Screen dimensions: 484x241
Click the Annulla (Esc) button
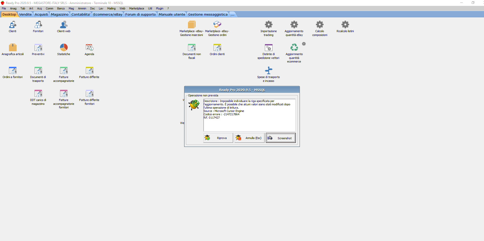click(250, 138)
